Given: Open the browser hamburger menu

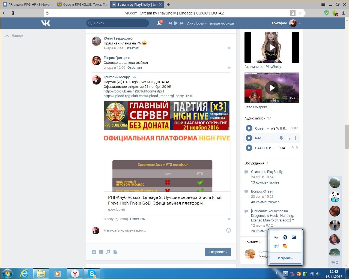Looking at the screenshot, I should pos(323,4).
